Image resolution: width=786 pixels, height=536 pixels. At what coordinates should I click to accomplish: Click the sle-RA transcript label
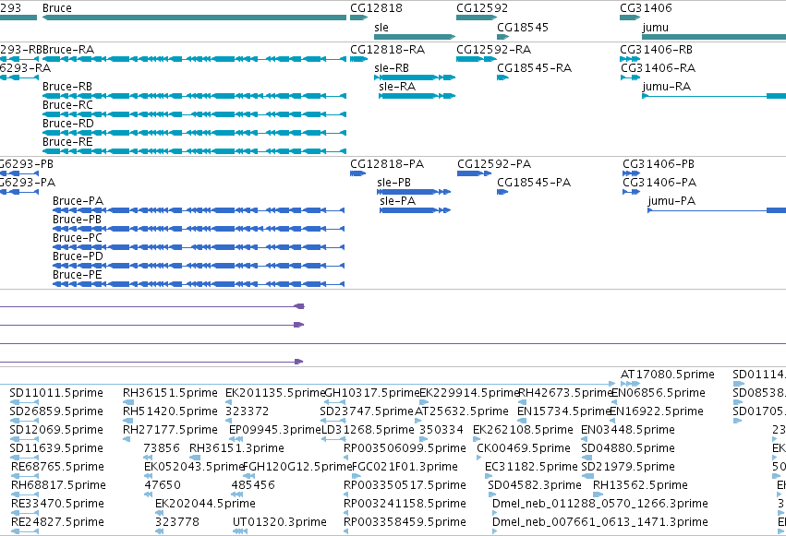coord(397,87)
